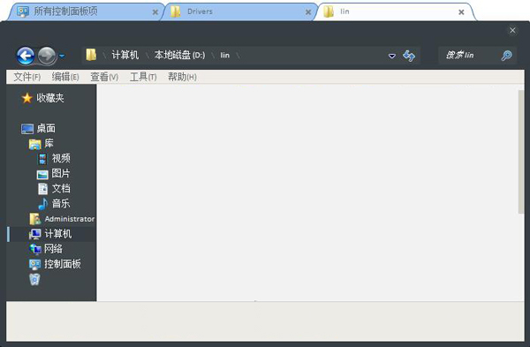Click the 控制面板 icon in the sidebar
Screen dimensions: 530x347
click(34, 264)
